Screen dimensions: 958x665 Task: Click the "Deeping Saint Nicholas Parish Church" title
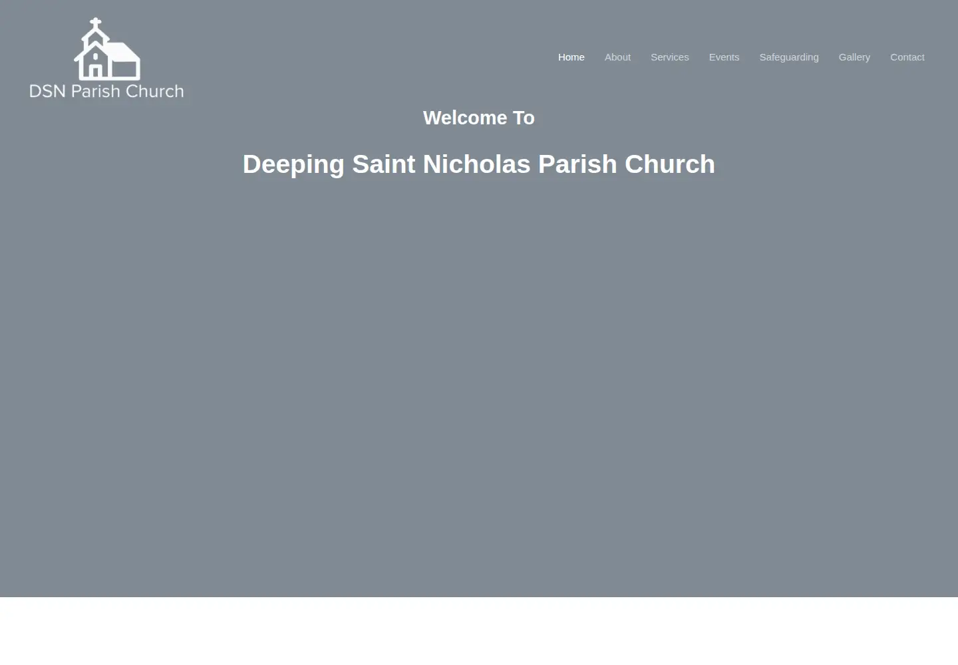pos(479,164)
